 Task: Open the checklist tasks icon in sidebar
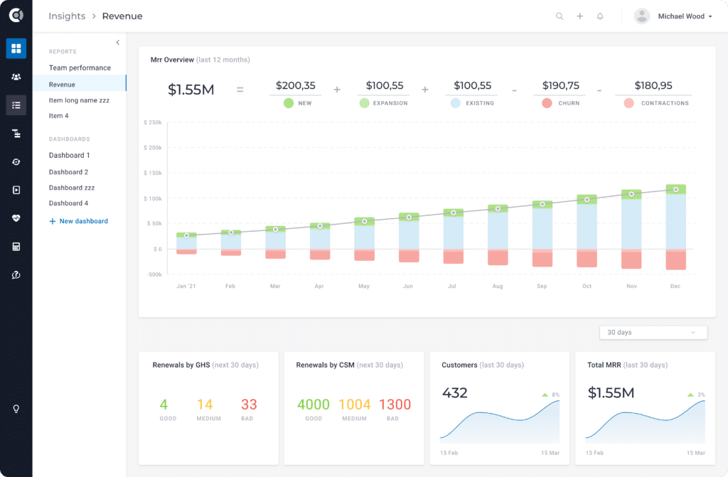click(x=16, y=105)
